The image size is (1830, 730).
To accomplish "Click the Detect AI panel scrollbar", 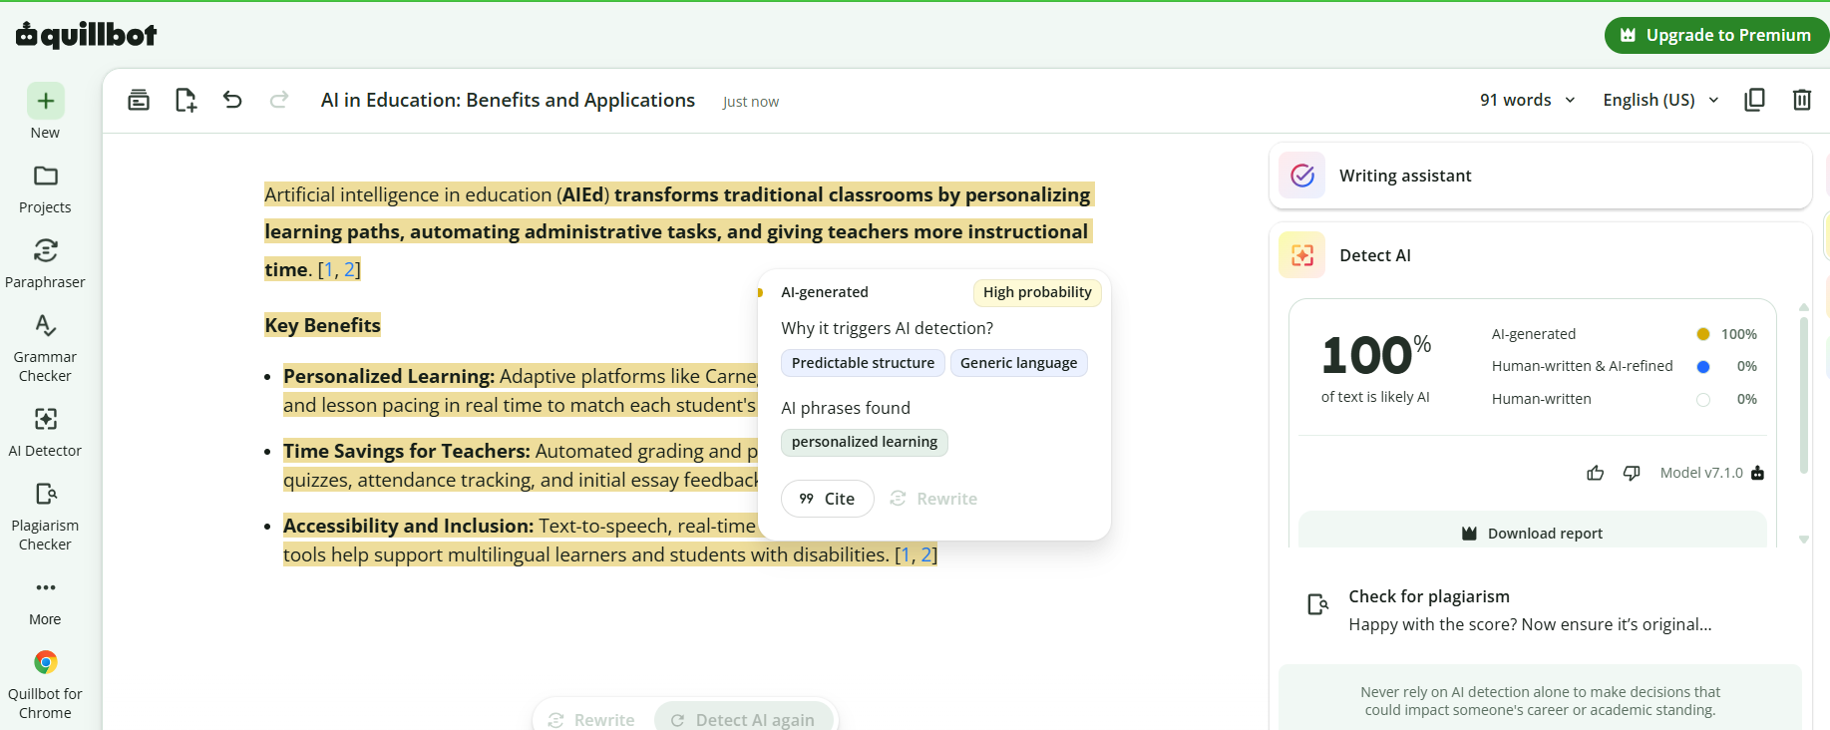I will click(x=1803, y=395).
